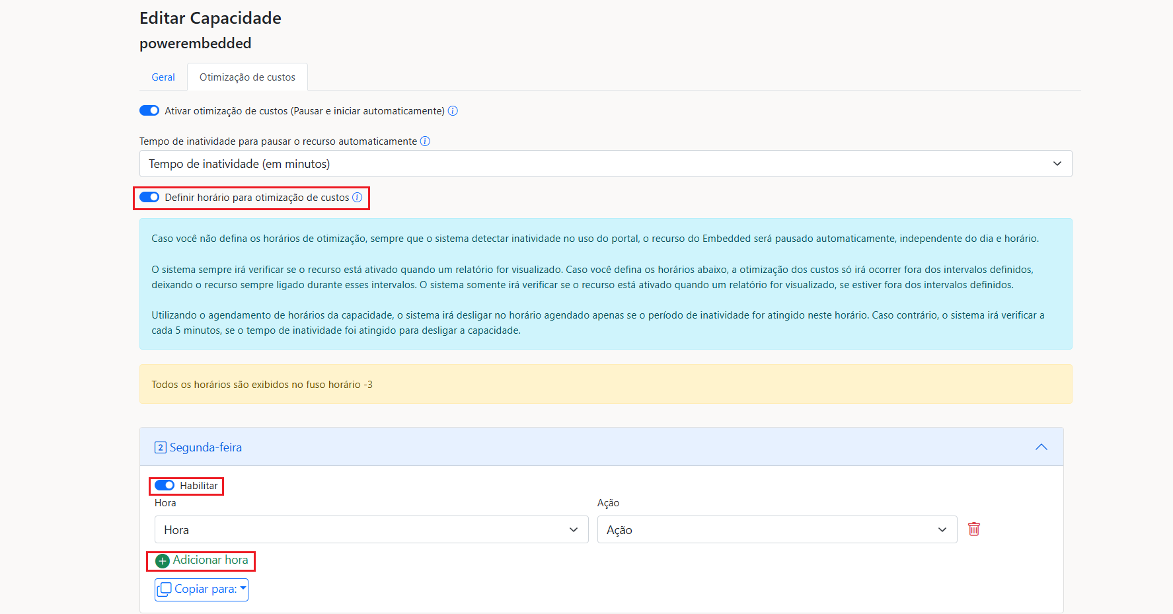Click info icon beside Definir horário toggle
The width and height of the screenshot is (1173, 614).
click(x=357, y=198)
